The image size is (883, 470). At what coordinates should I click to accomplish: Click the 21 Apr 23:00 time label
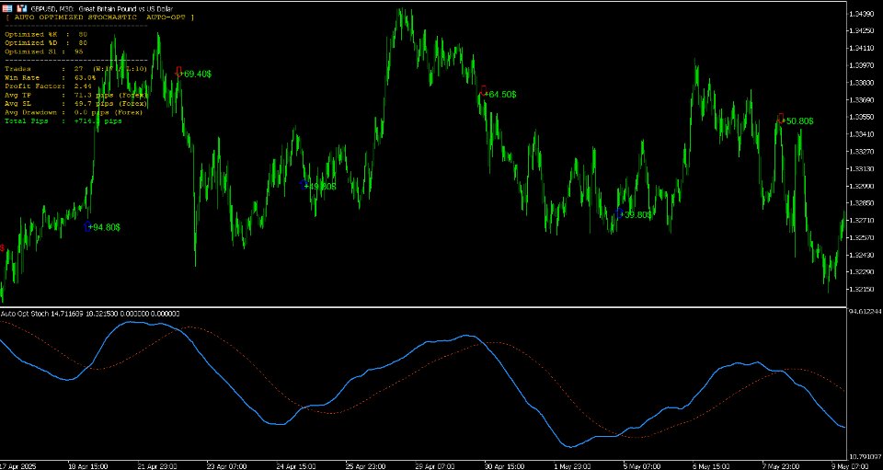pyautogui.click(x=158, y=466)
